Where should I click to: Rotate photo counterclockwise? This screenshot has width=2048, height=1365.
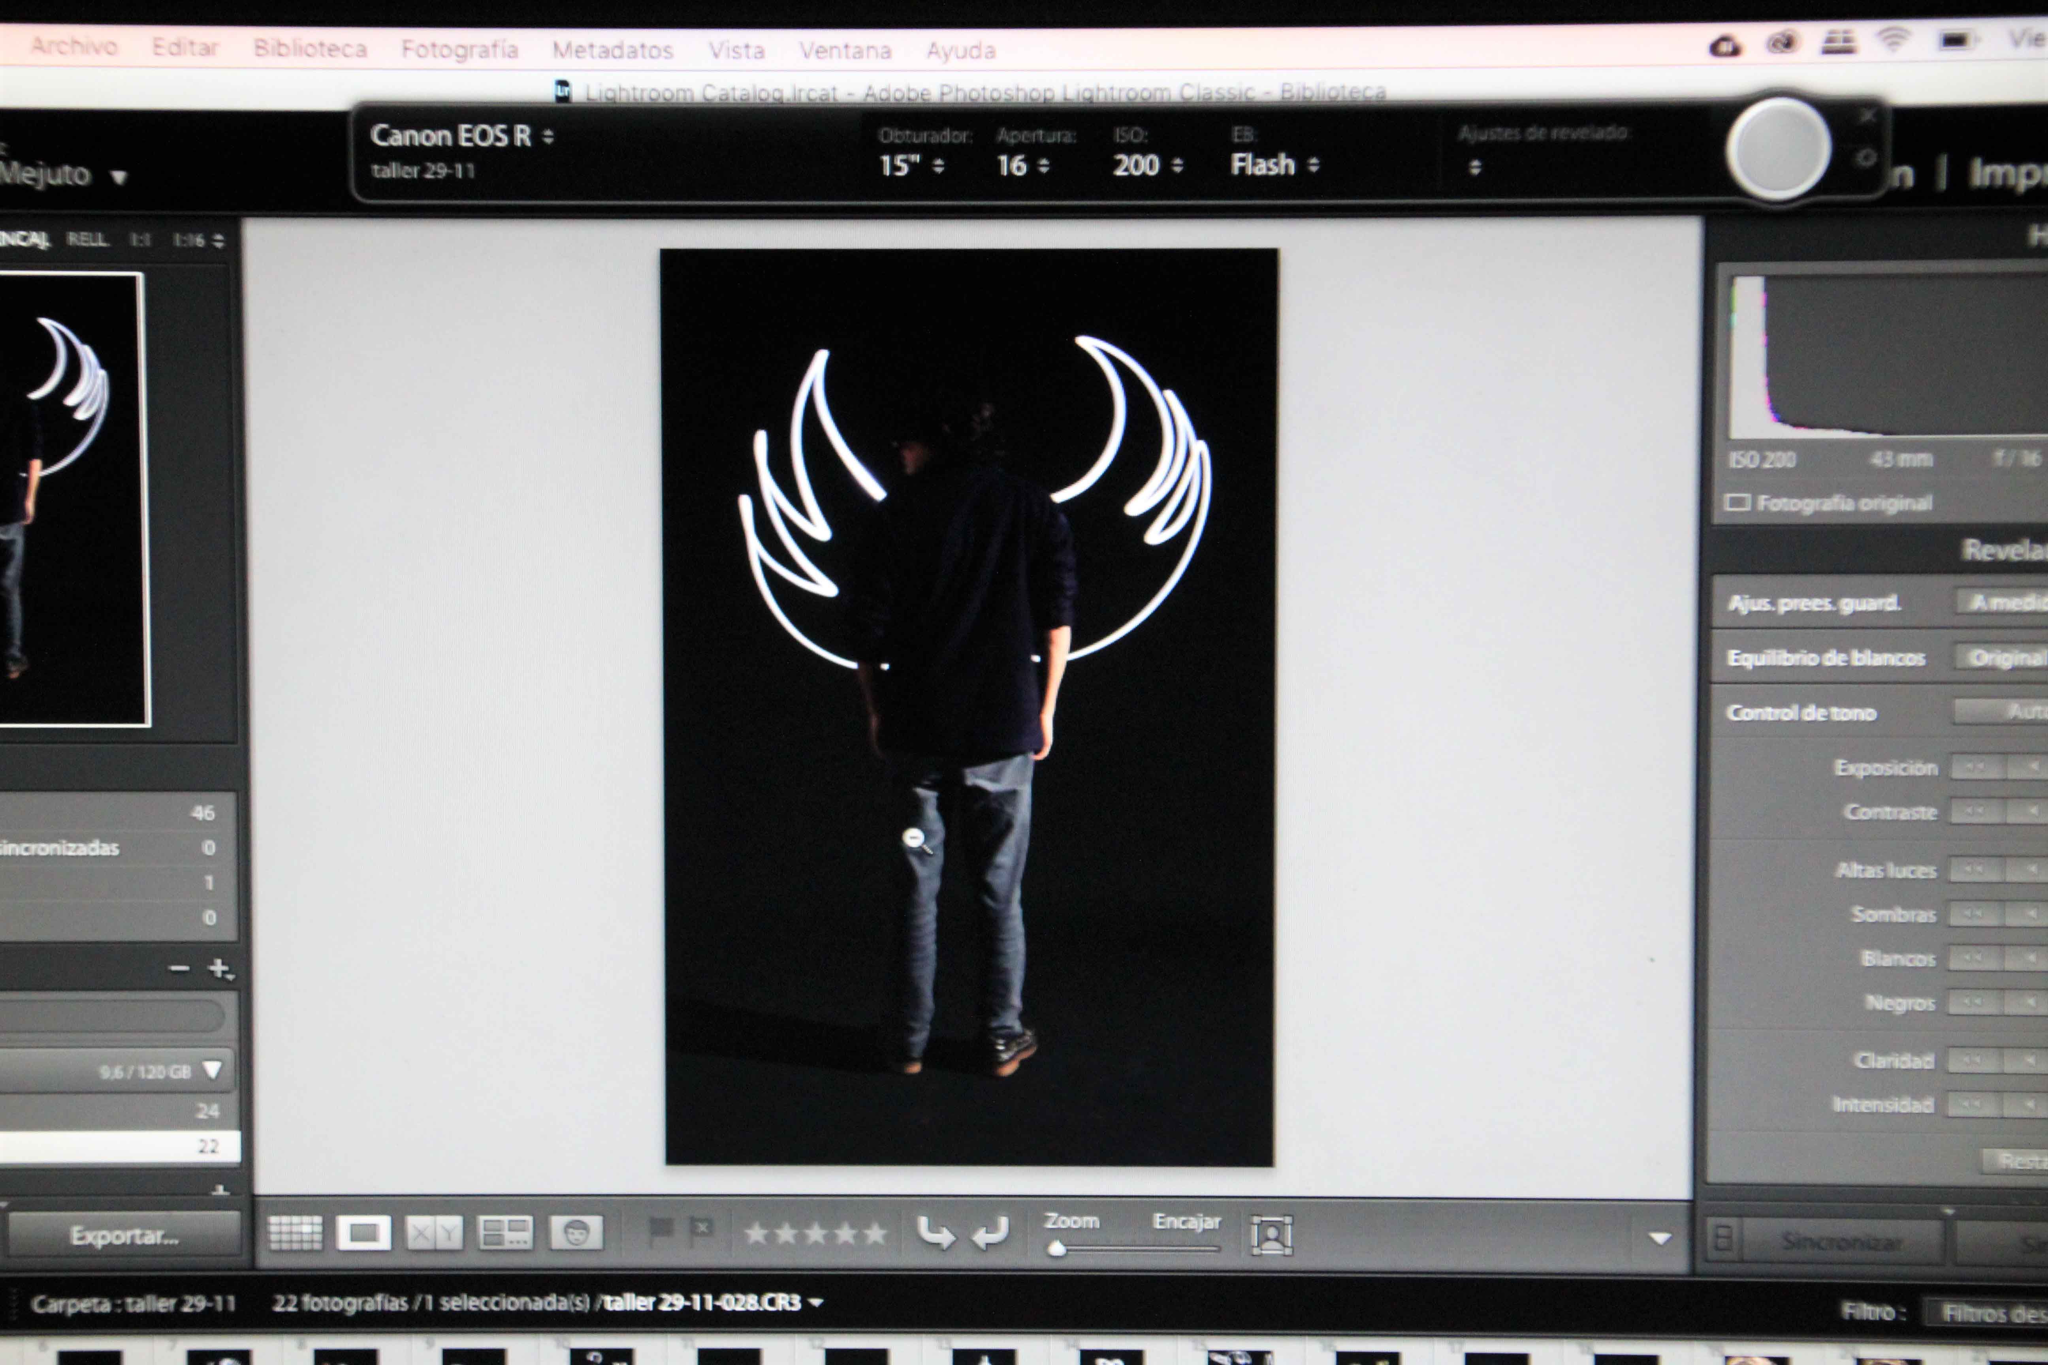936,1233
